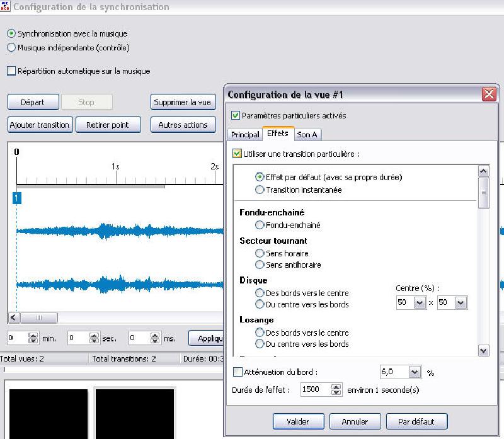Viewport: 504px width, 439px height.
Task: Click the Départ button
Action: tap(33, 102)
